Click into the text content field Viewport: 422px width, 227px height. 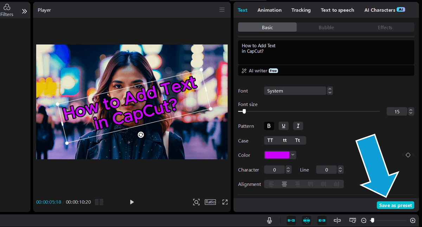[x=326, y=52]
